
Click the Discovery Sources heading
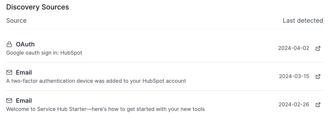[x=38, y=7]
